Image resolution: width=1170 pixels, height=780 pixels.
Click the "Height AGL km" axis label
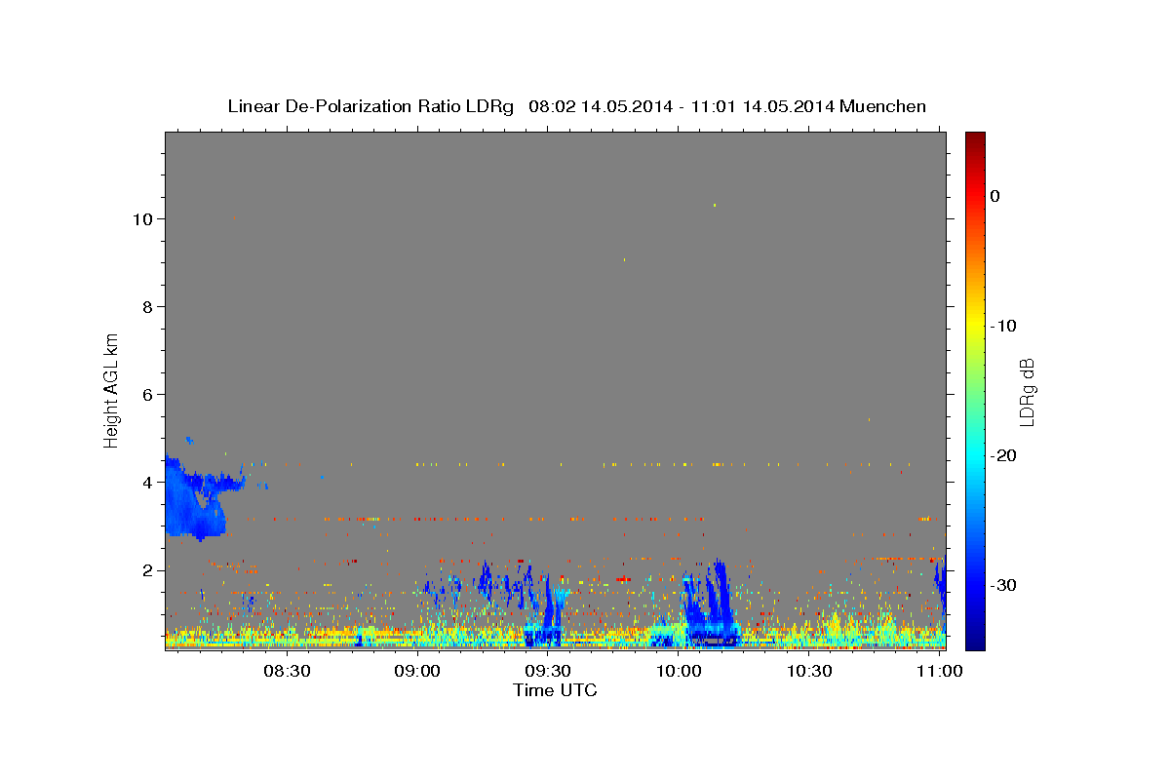point(112,389)
